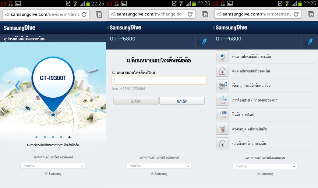Click the เปลี่ยนหมายเลขโทรศัพท์มือถือ heading
The width and height of the screenshot is (318, 188).
tap(159, 60)
